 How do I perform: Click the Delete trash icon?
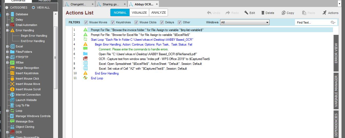click(263, 13)
